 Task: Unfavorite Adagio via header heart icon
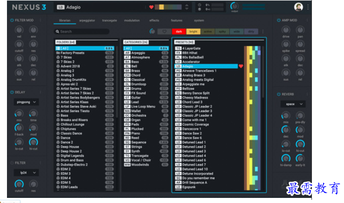tap(152, 7)
